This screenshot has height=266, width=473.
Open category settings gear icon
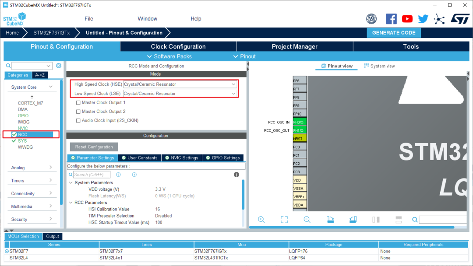click(x=59, y=66)
